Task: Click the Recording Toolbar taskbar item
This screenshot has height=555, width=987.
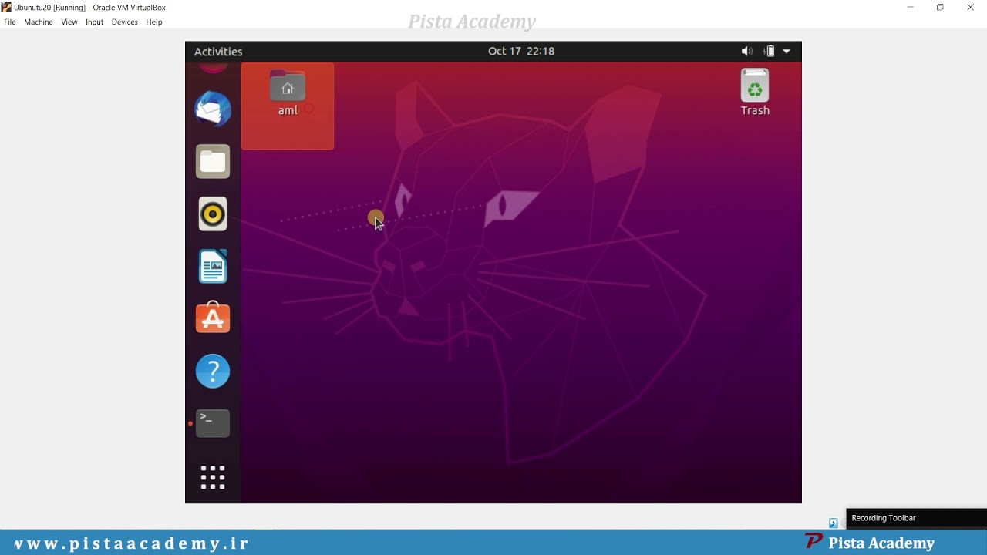Action: [916, 518]
